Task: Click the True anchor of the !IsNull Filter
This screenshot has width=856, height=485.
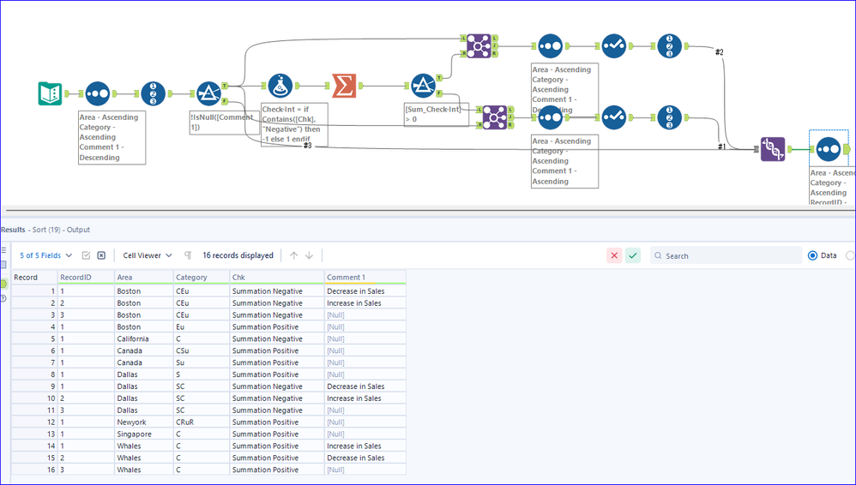Action: pos(225,86)
